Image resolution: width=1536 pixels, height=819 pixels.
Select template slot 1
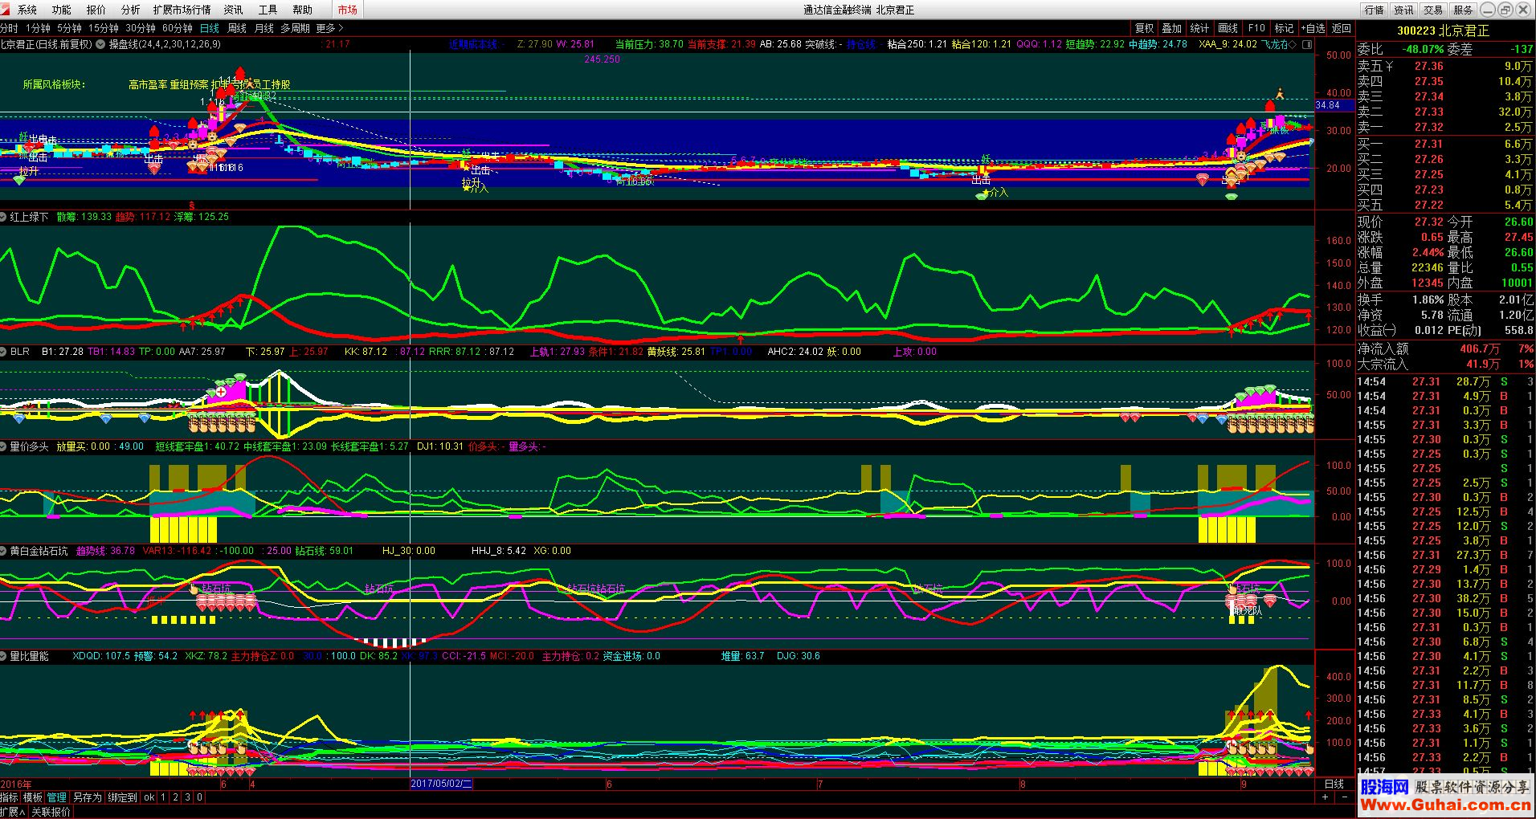point(163,797)
